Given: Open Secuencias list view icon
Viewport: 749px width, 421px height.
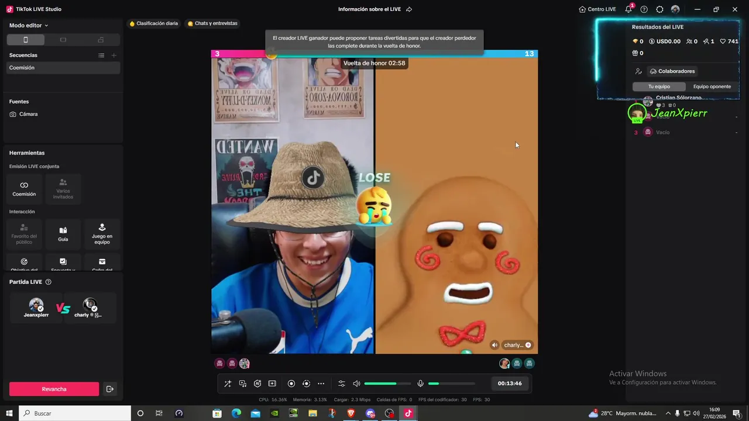Looking at the screenshot, I should pyautogui.click(x=101, y=55).
